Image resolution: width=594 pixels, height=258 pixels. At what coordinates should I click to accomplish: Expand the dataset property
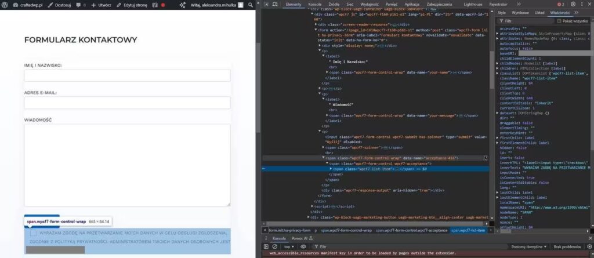[x=497, y=113]
